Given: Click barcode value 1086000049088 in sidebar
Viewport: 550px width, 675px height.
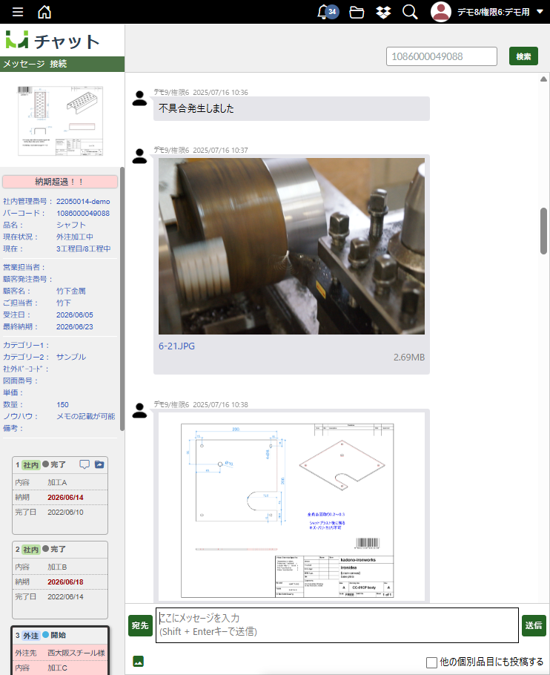Looking at the screenshot, I should (x=83, y=213).
